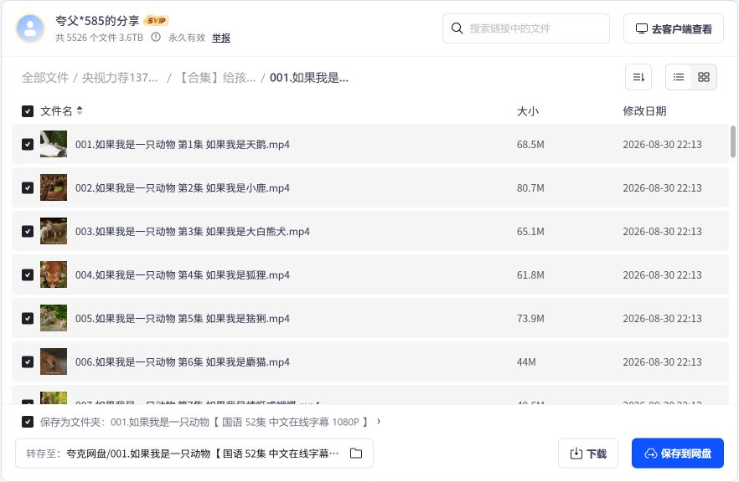
Task: Click the user avatar icon
Action: tap(30, 28)
